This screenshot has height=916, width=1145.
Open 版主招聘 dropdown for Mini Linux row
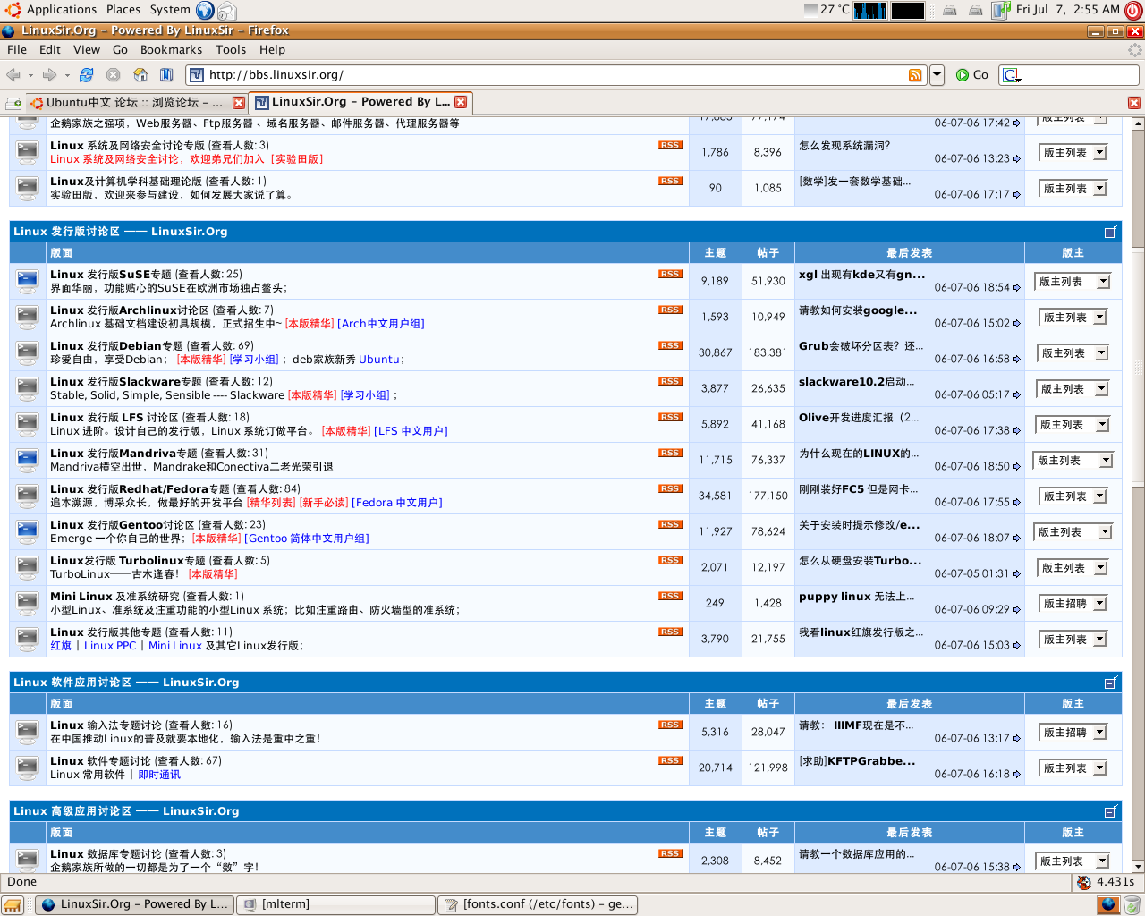pos(1073,604)
